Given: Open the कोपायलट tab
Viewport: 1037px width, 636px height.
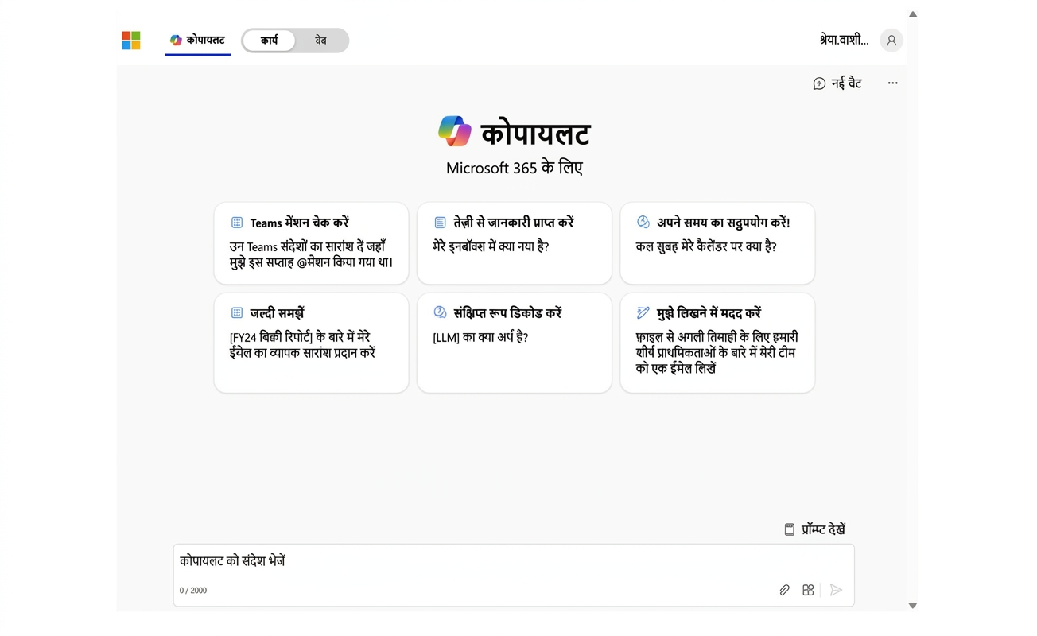Looking at the screenshot, I should coord(197,40).
